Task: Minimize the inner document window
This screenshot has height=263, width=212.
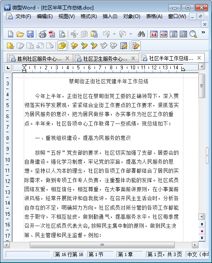Action: [x=193, y=16]
